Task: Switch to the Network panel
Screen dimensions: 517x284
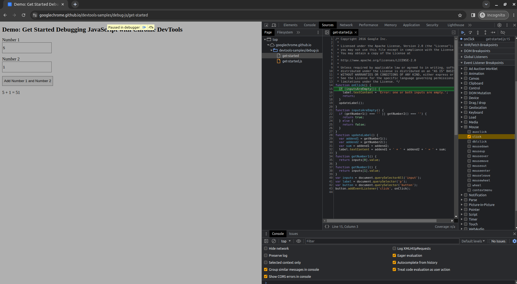Action: [346, 25]
